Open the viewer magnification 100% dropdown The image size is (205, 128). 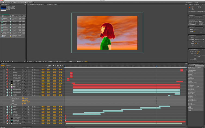(31, 61)
